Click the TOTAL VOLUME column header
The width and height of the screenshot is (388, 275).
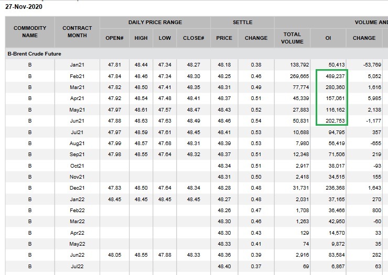pyautogui.click(x=292, y=38)
